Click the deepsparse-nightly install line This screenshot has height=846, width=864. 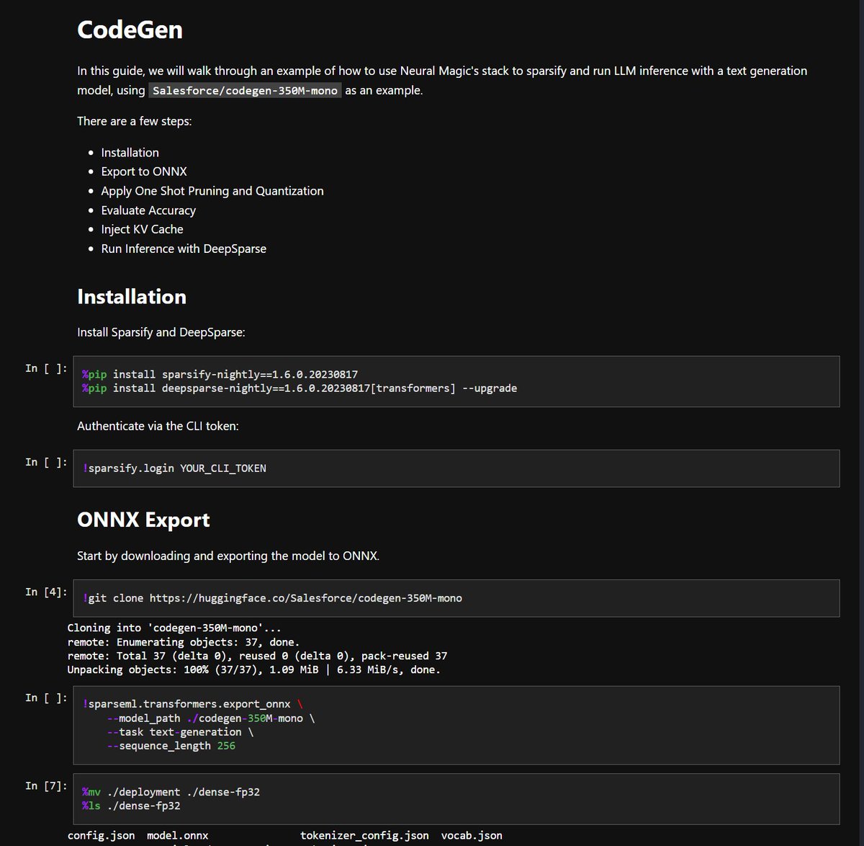[x=300, y=388]
